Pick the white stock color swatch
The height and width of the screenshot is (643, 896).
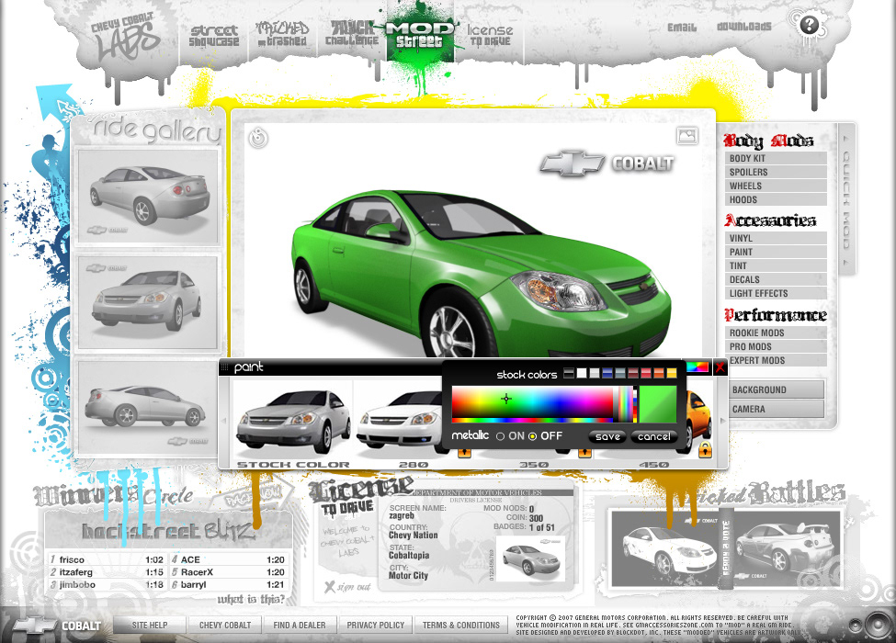(x=582, y=373)
